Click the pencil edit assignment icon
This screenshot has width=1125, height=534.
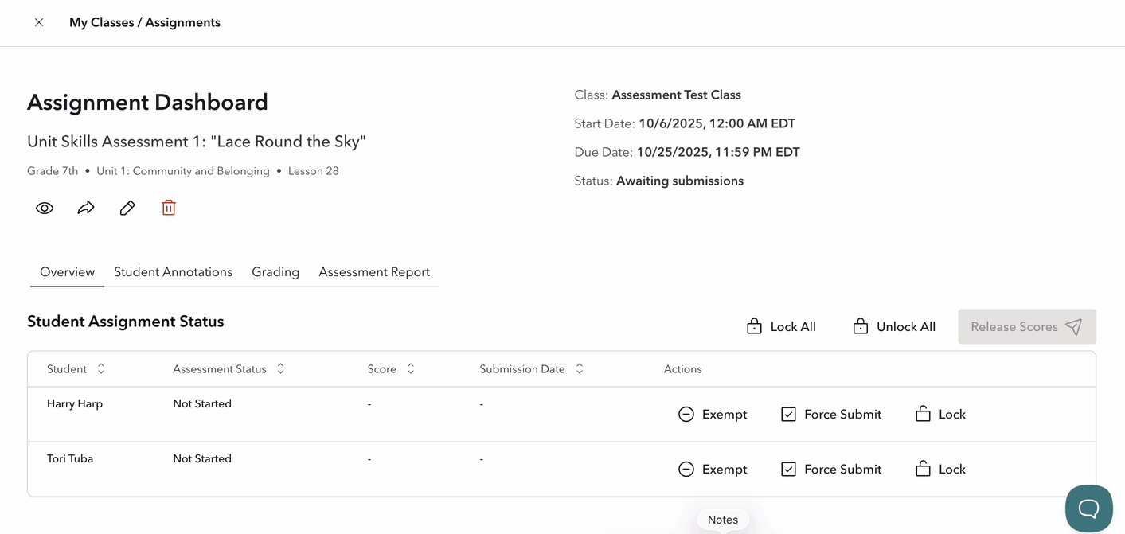coord(127,208)
